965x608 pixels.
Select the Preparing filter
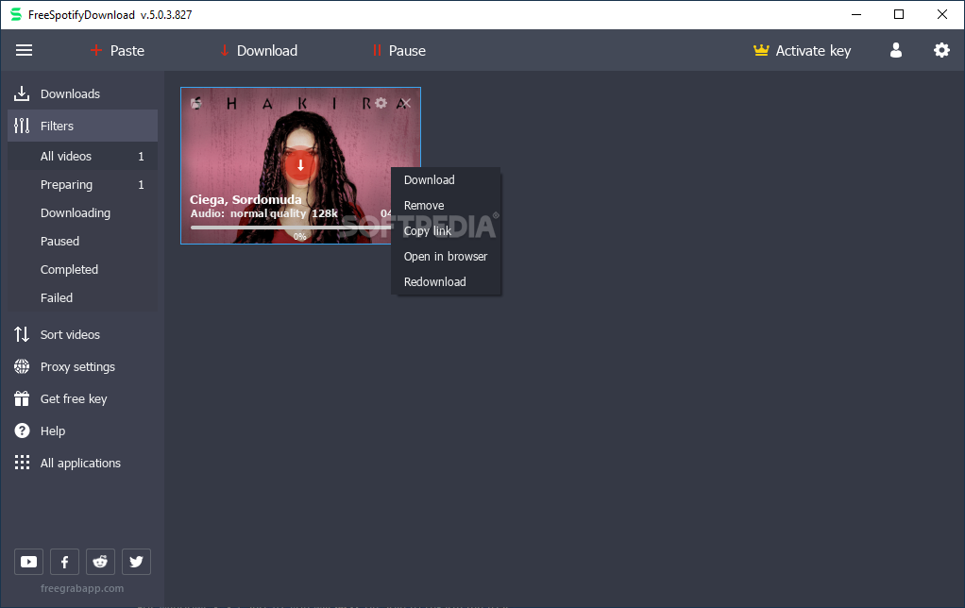tap(82, 185)
